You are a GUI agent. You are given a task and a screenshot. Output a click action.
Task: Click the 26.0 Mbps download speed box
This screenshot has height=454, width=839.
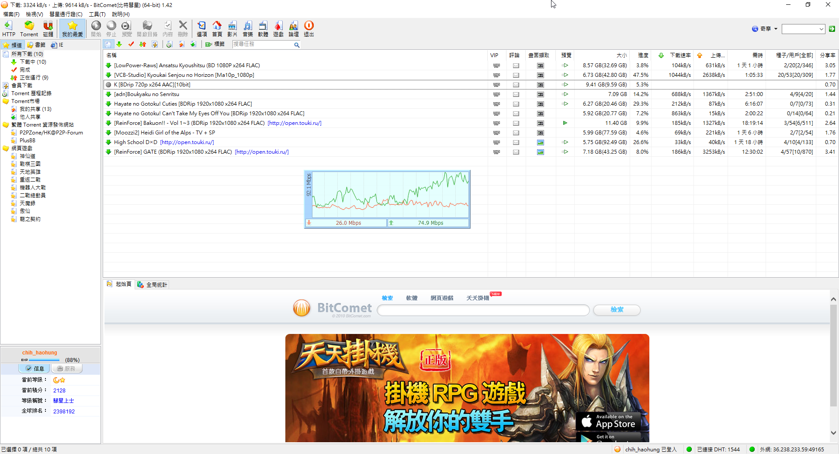346,223
